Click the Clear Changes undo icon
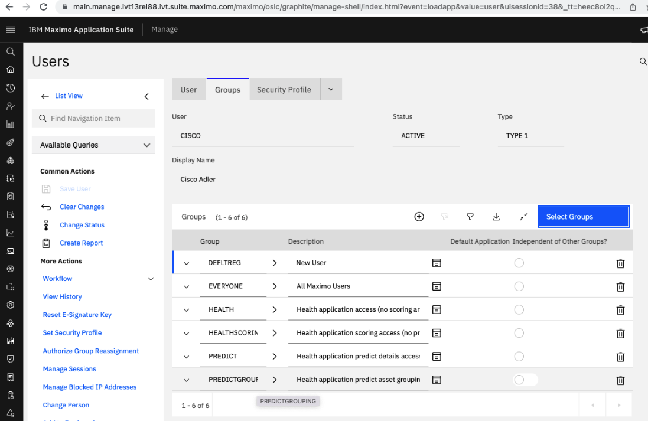Screen dimensions: 648x421 (46, 207)
